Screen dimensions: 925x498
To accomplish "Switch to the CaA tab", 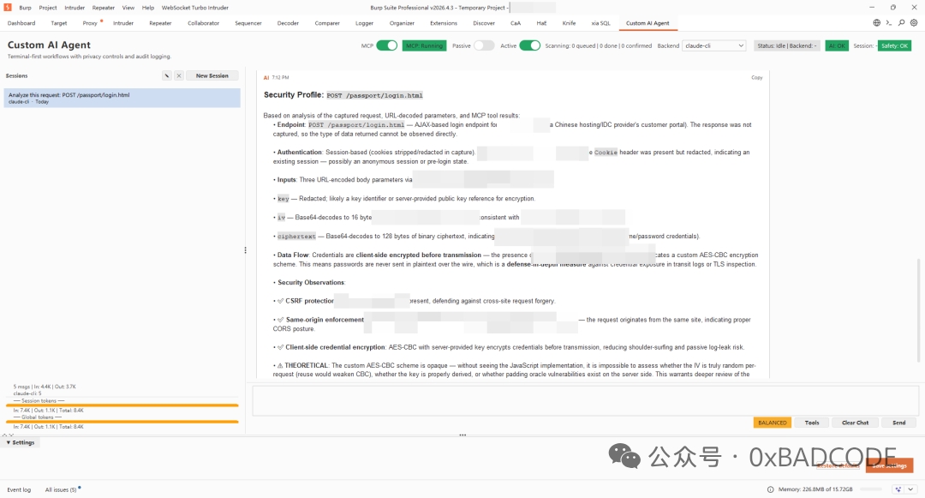I will (x=516, y=23).
